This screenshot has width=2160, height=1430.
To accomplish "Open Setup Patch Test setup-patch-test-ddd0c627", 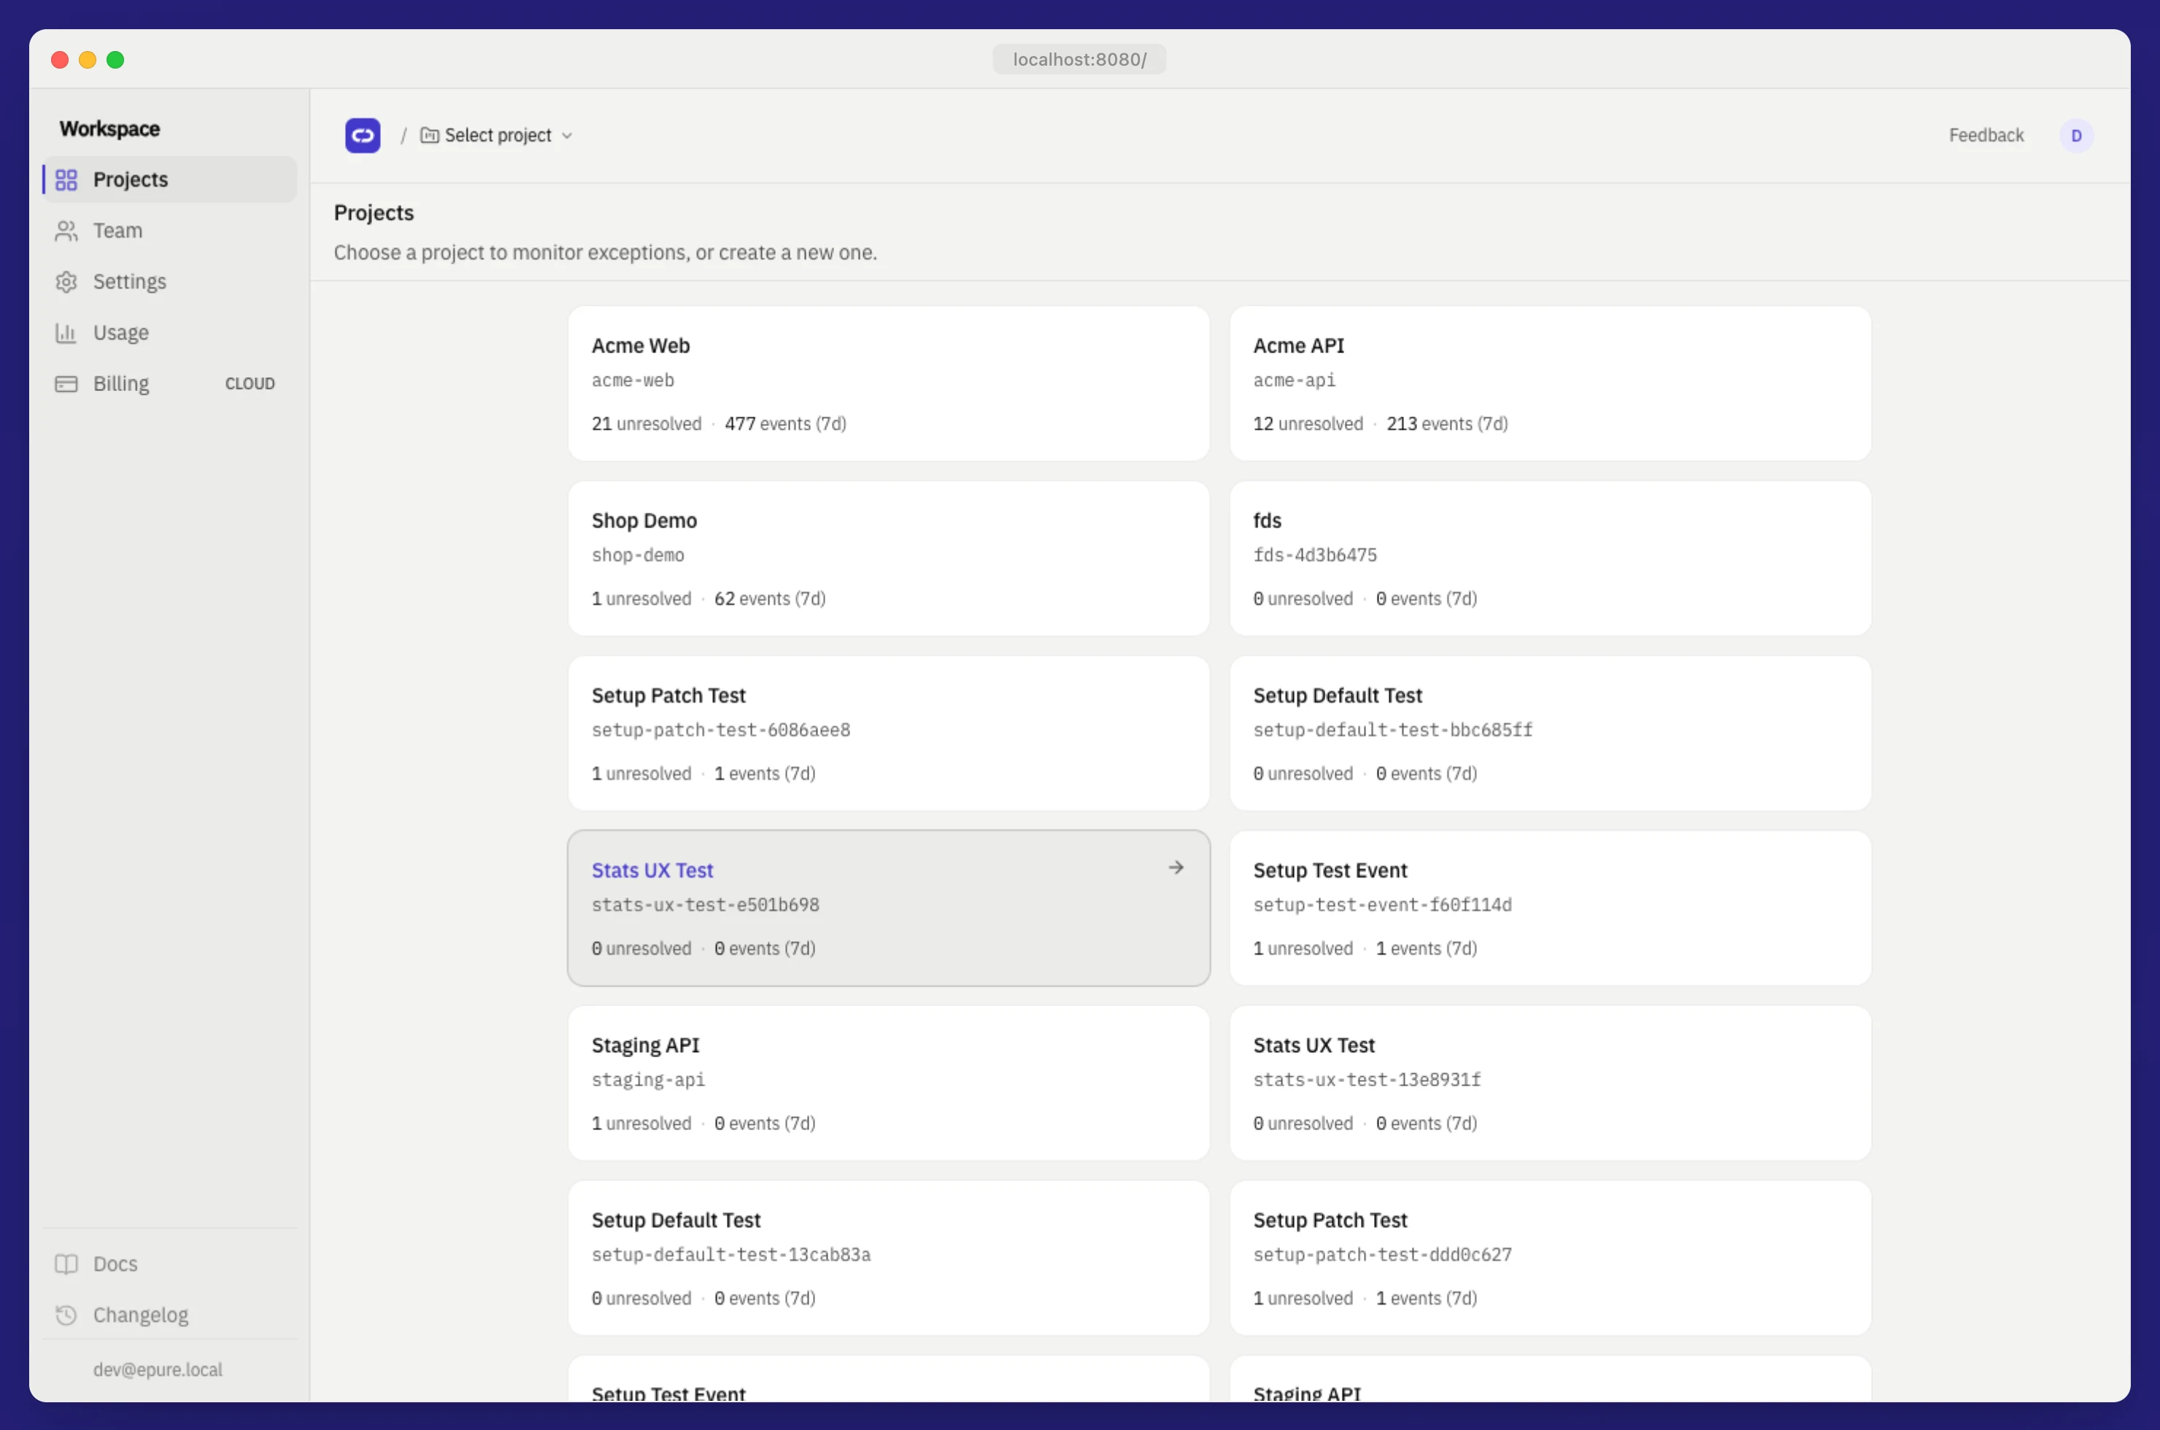I will click(1550, 1259).
